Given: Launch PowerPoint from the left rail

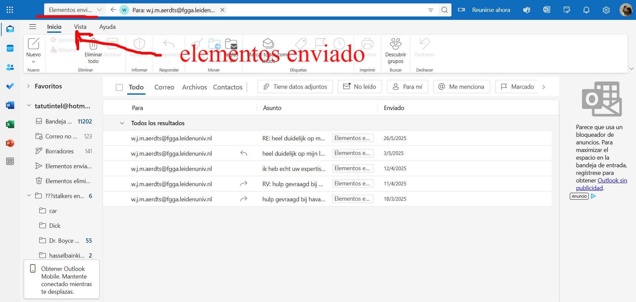Looking at the screenshot, I should (10, 143).
